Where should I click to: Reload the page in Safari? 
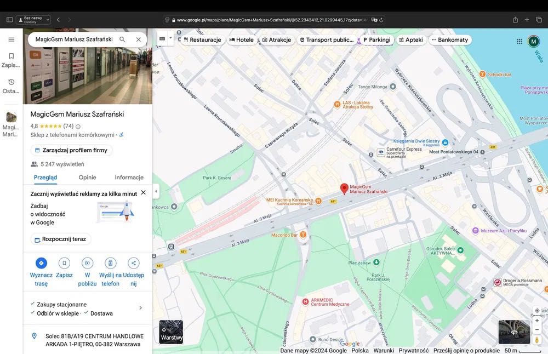(x=381, y=20)
